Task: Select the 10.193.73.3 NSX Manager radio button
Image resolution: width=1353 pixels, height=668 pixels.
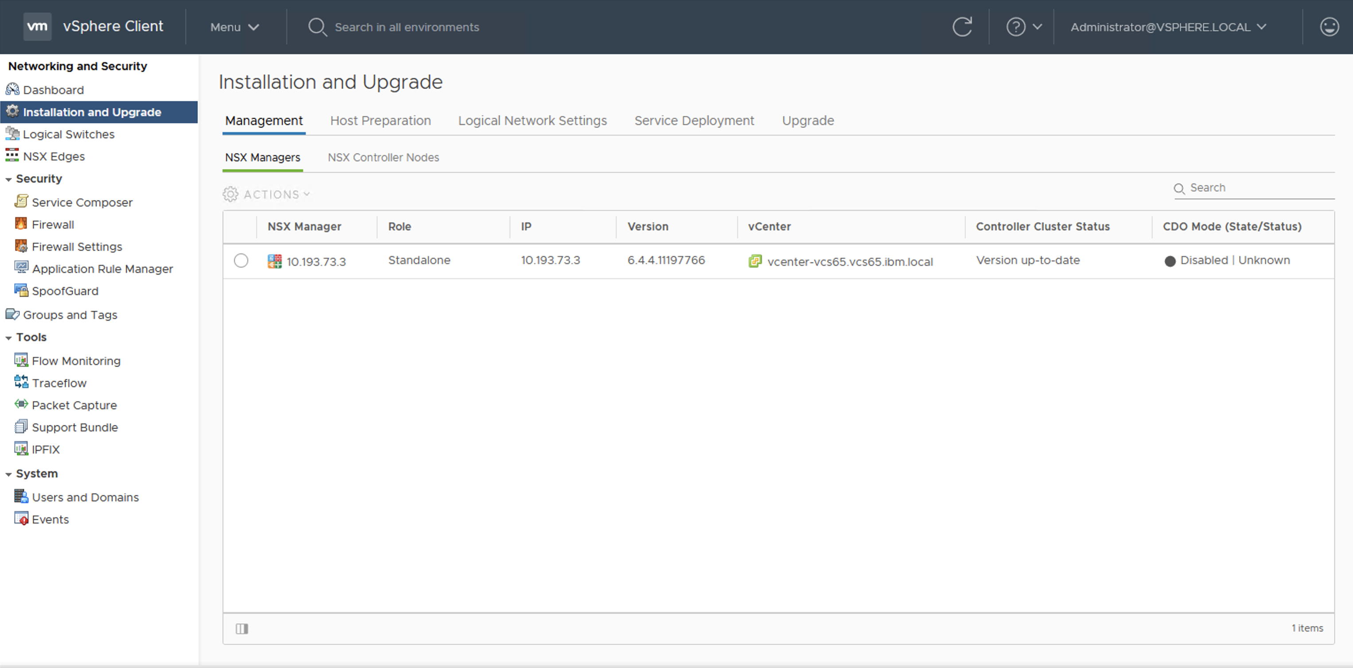Action: tap(241, 260)
